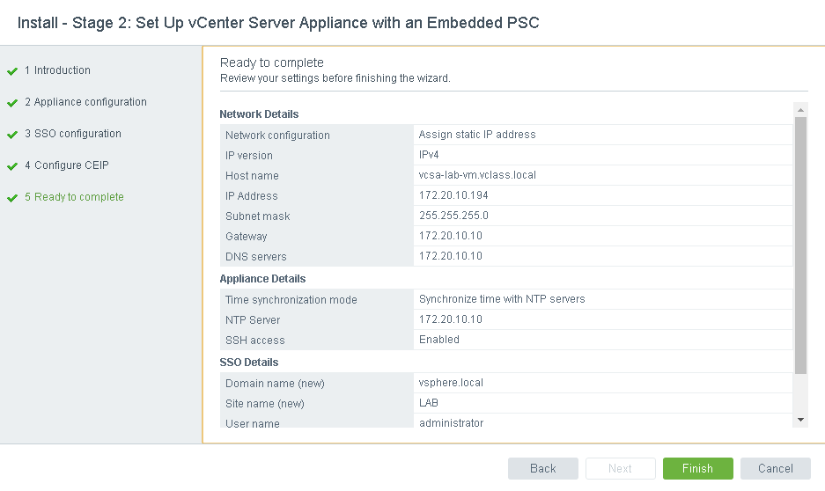Click the domain name value vsphere.local
Viewport: 825px width, 491px height.
tap(451, 383)
